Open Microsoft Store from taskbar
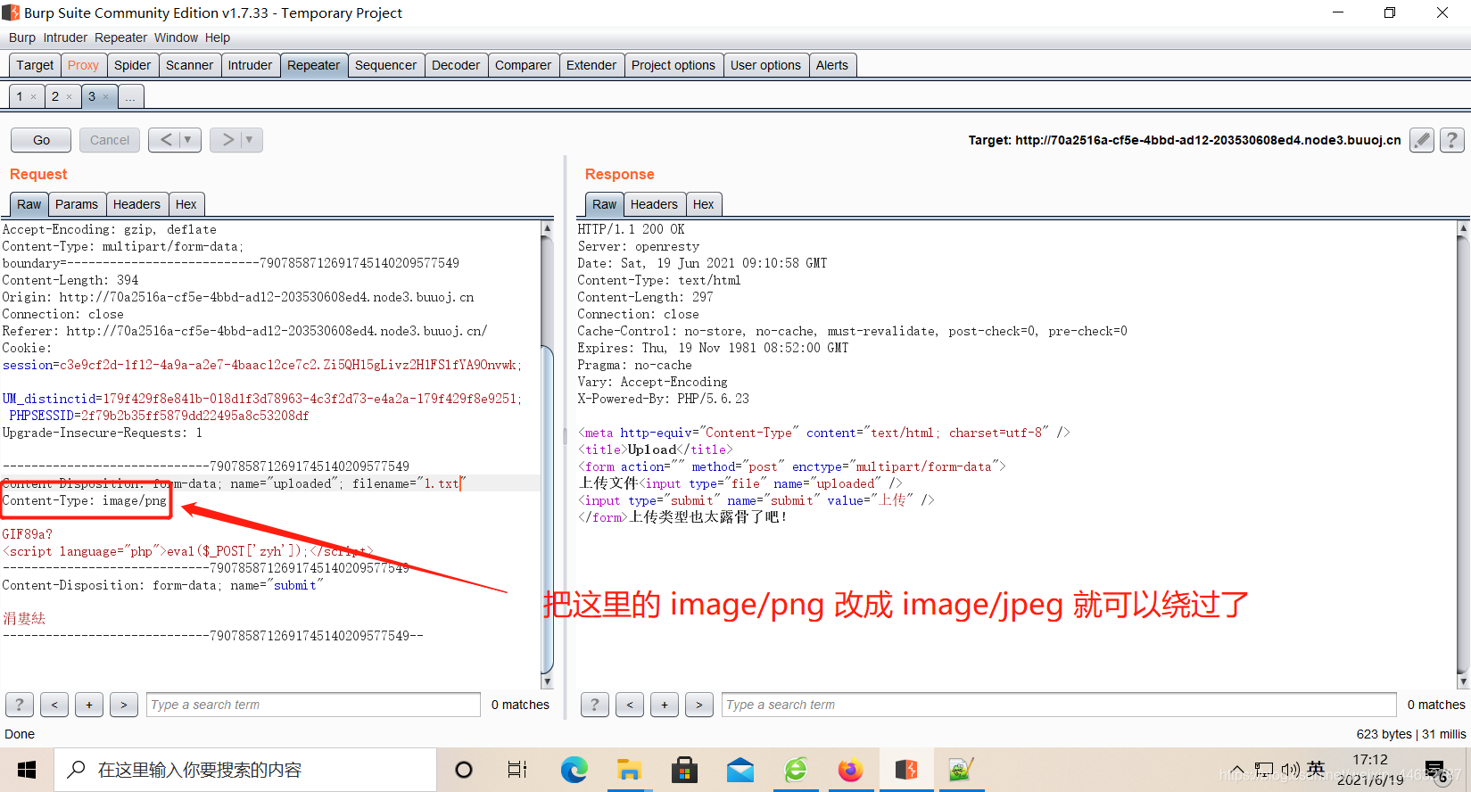The height and width of the screenshot is (792, 1471). coord(684,770)
